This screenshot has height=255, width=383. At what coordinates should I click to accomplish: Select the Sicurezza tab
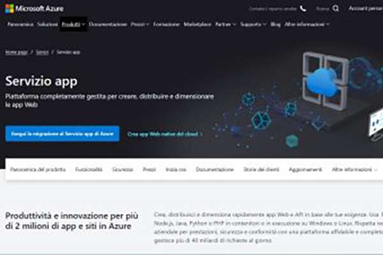tap(123, 170)
